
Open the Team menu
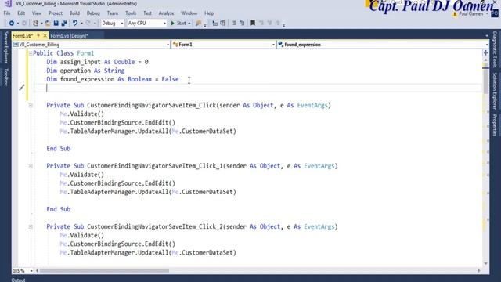(113, 13)
